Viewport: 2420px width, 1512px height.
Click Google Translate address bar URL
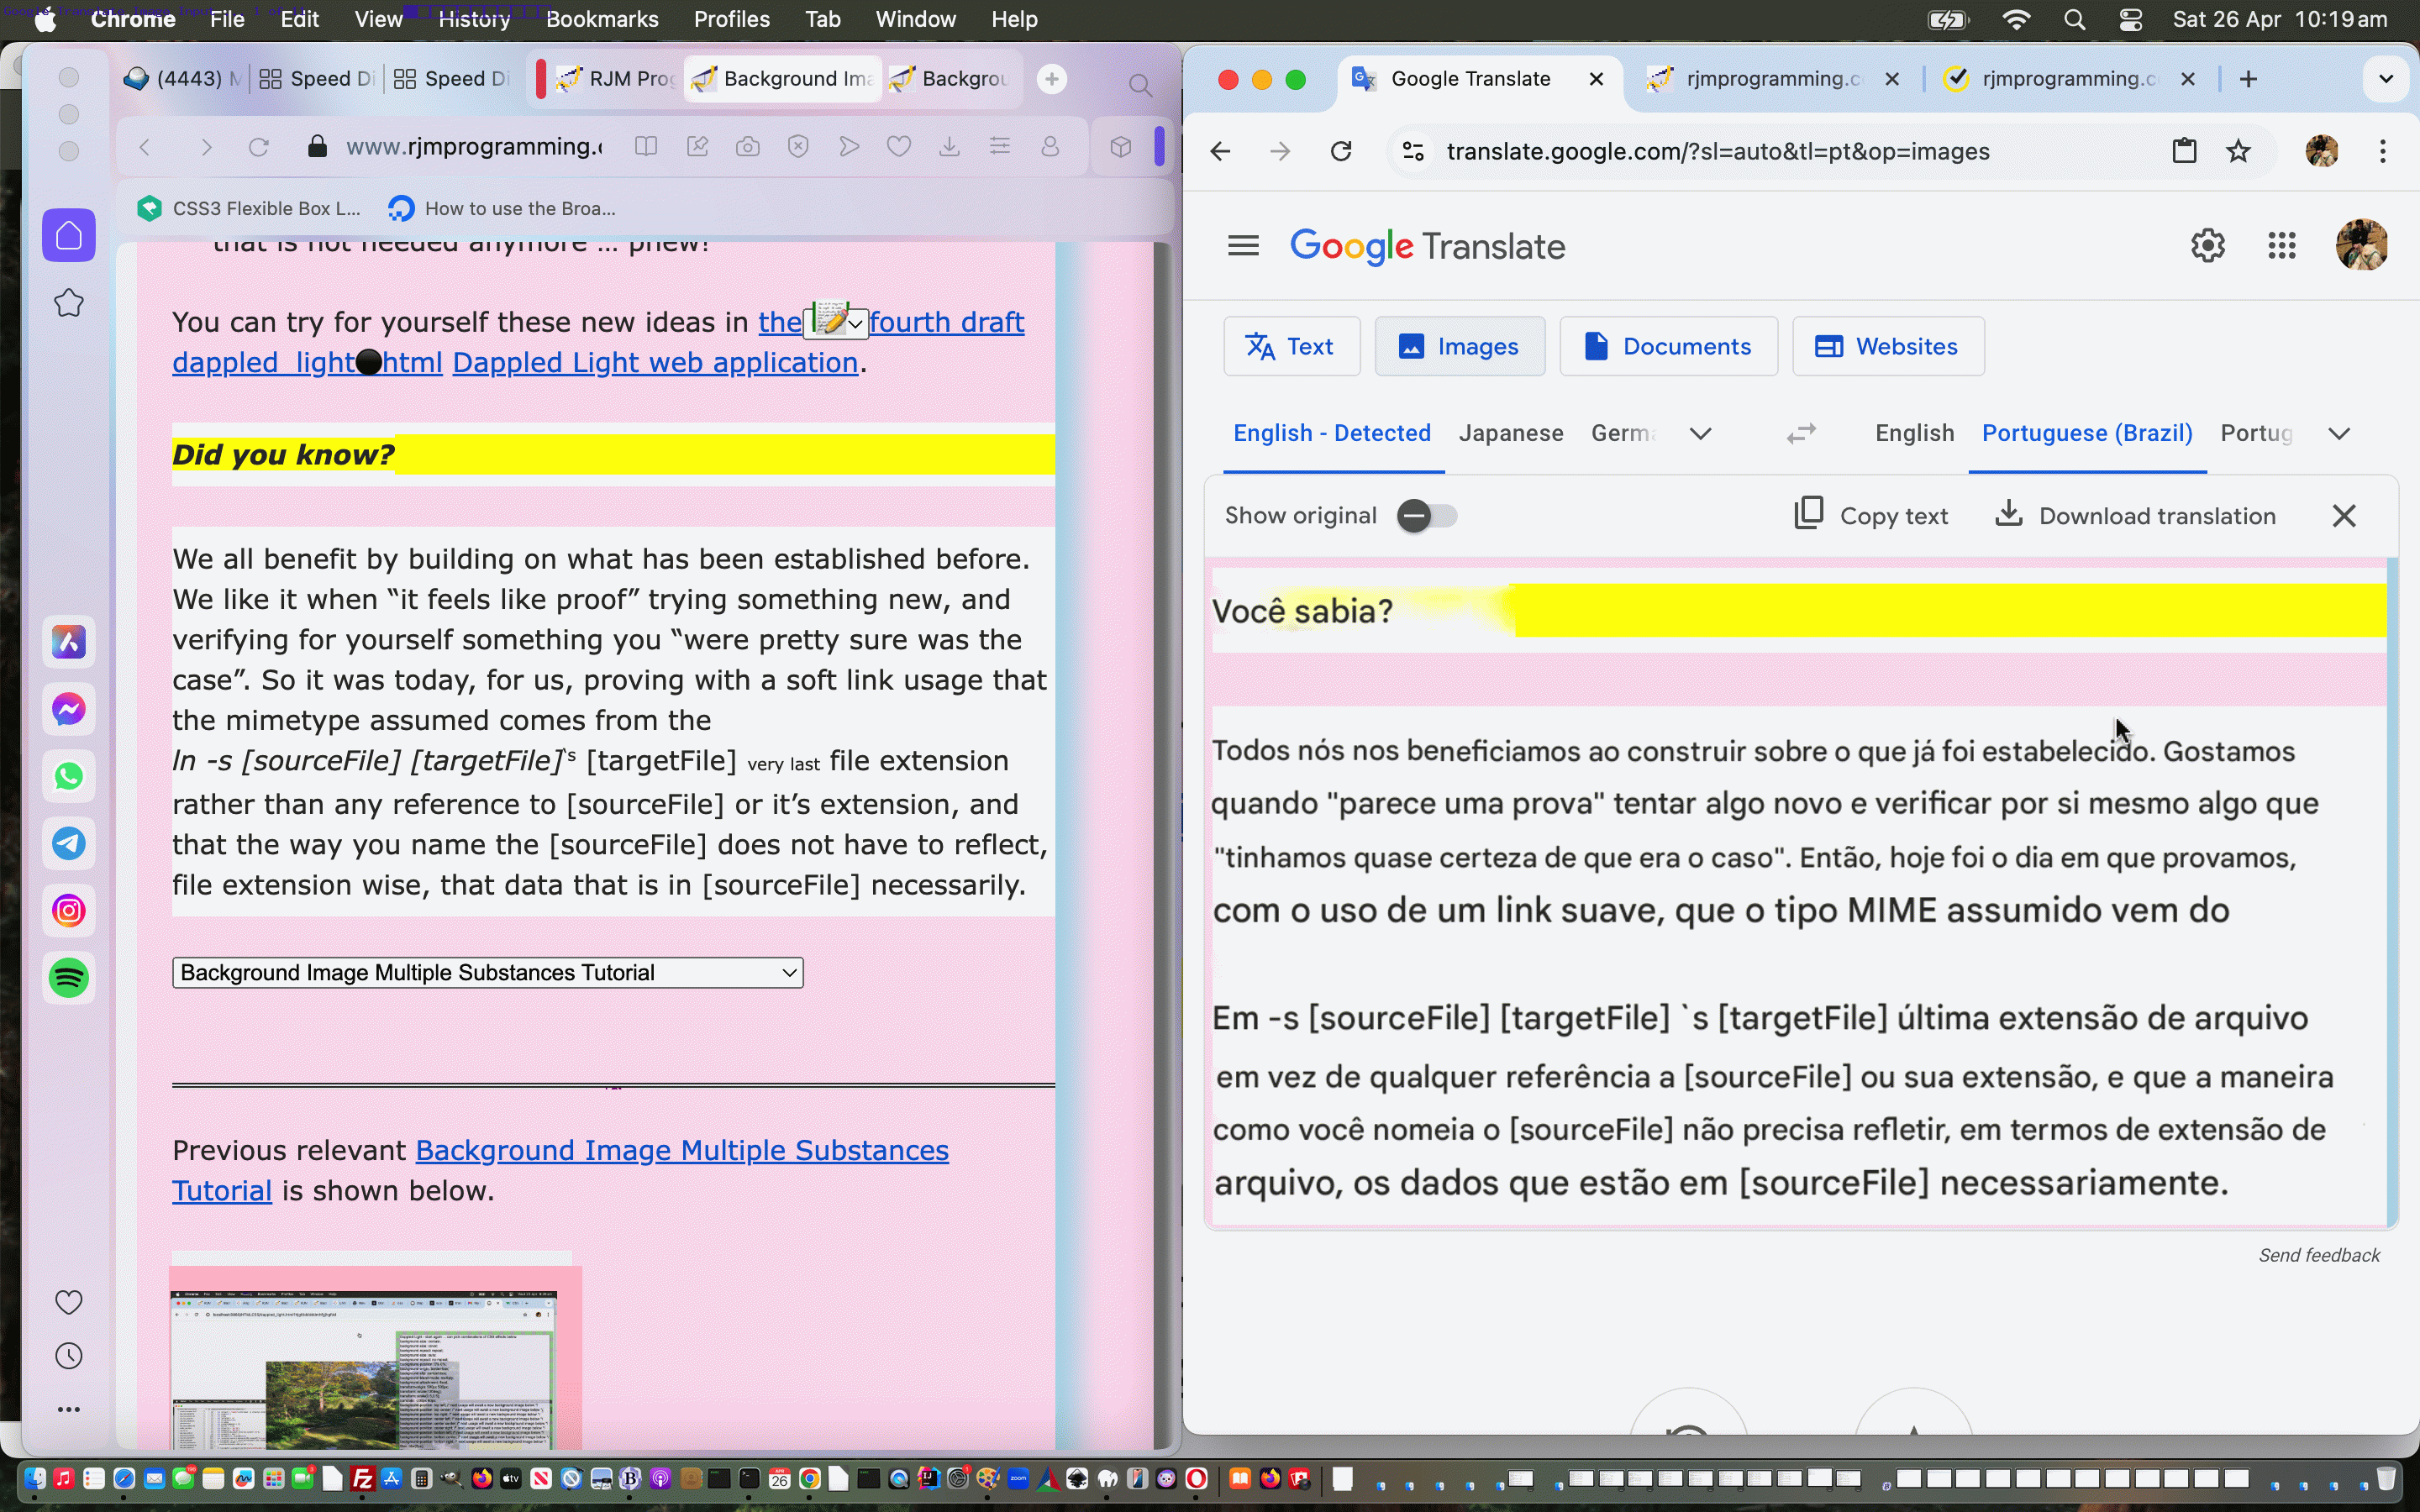pyautogui.click(x=1717, y=151)
